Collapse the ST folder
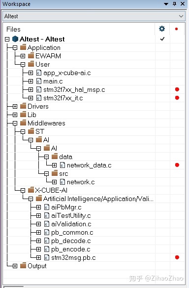 [23, 132]
